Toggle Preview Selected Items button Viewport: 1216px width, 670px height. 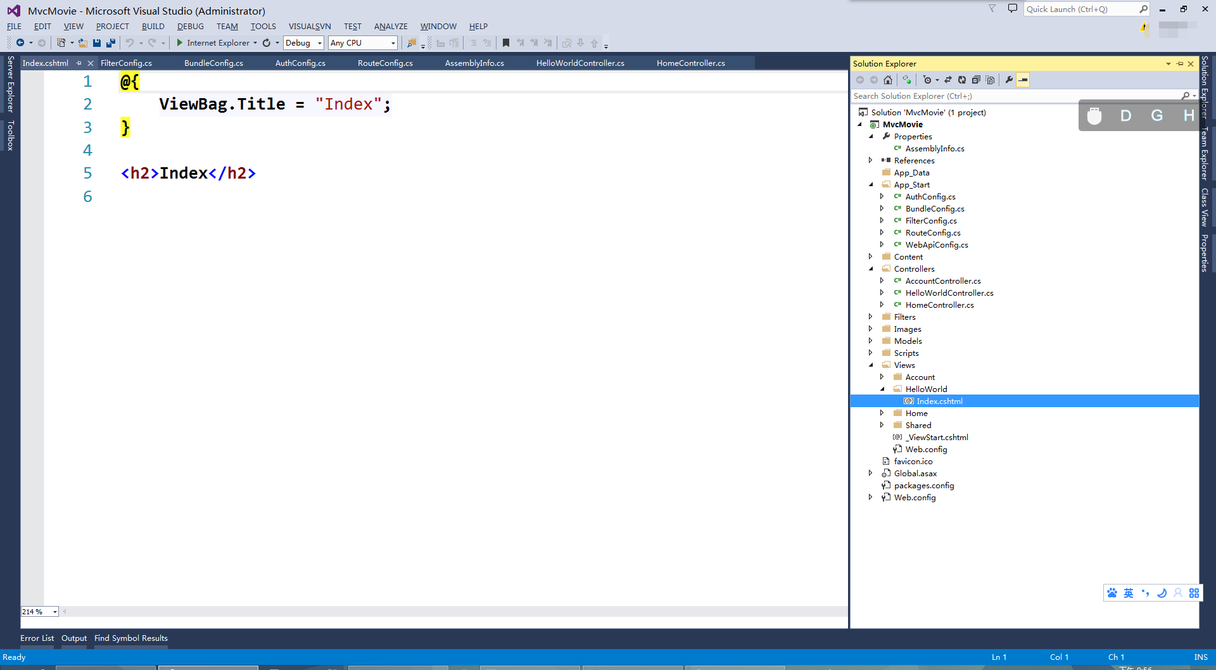(1023, 80)
